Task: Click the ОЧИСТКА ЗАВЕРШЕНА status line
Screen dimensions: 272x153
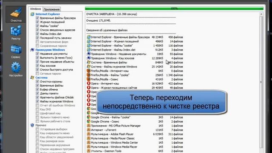Action: [111, 14]
